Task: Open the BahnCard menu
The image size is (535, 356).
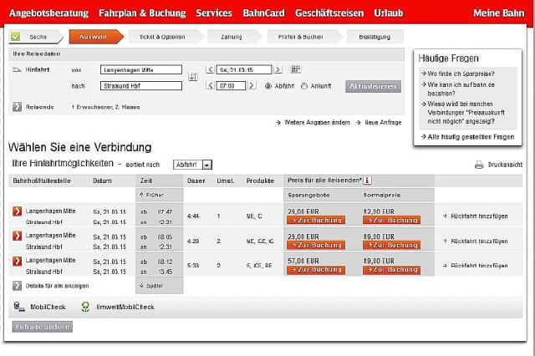Action: coord(264,13)
